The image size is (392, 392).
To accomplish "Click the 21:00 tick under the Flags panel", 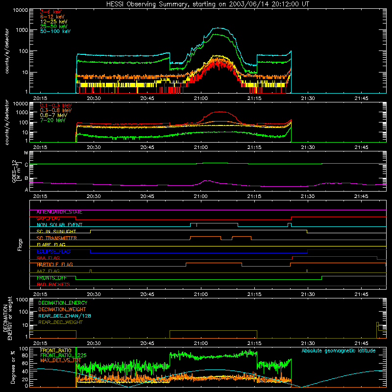I will click(x=200, y=294).
